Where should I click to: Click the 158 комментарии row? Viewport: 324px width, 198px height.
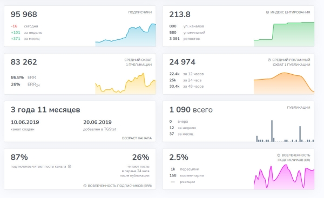click(187, 175)
